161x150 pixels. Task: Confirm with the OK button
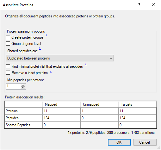(119, 142)
